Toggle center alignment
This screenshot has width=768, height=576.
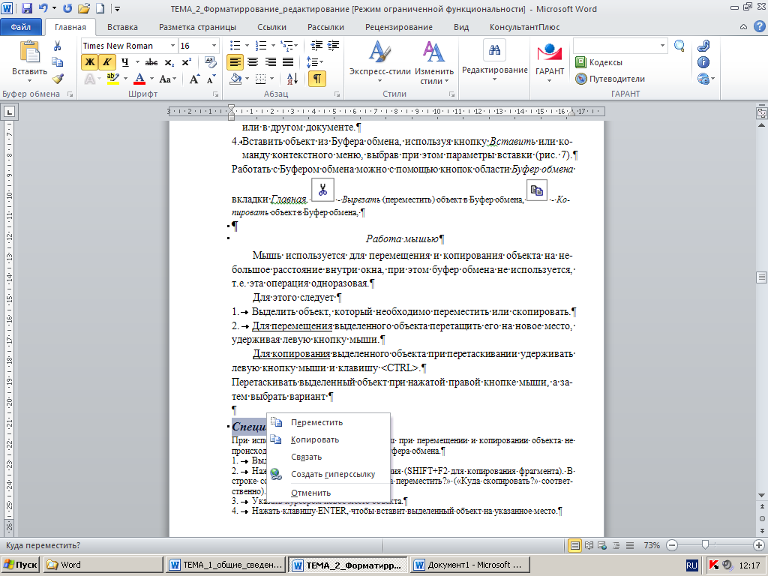[x=253, y=62]
